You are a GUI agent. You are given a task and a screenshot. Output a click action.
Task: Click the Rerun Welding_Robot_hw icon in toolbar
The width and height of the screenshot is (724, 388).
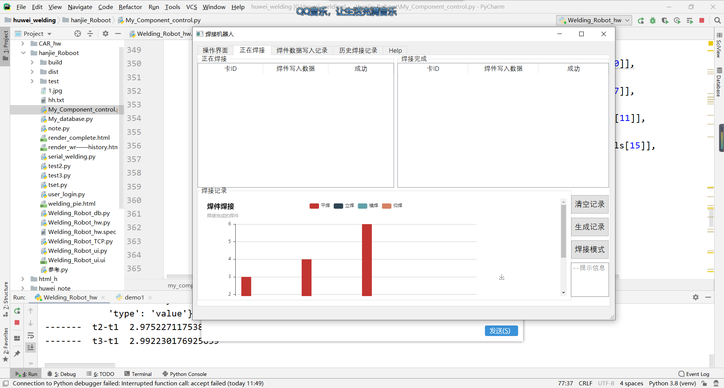(x=641, y=20)
